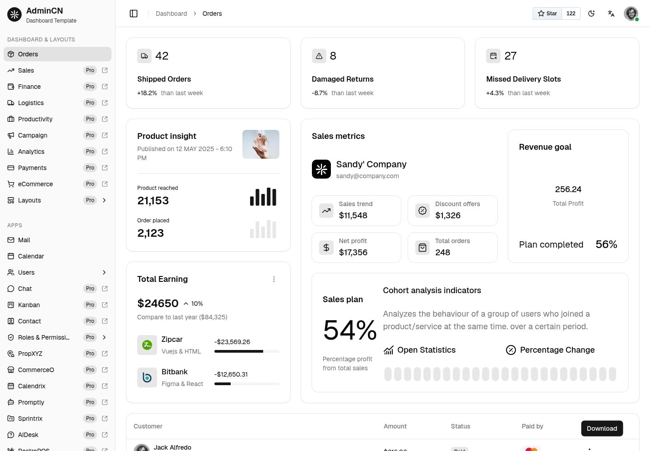Click the Analytics bar chart icon
This screenshot has height=451, width=650.
point(11,152)
